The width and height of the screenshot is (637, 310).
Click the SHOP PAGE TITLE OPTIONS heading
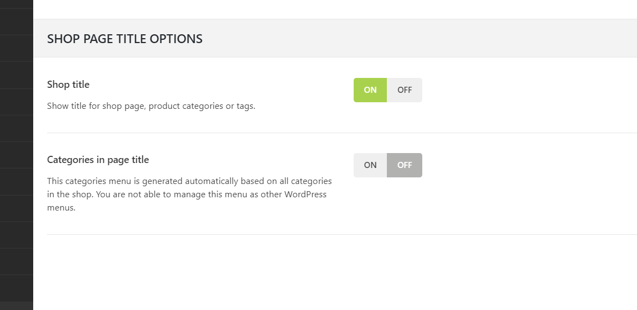125,39
